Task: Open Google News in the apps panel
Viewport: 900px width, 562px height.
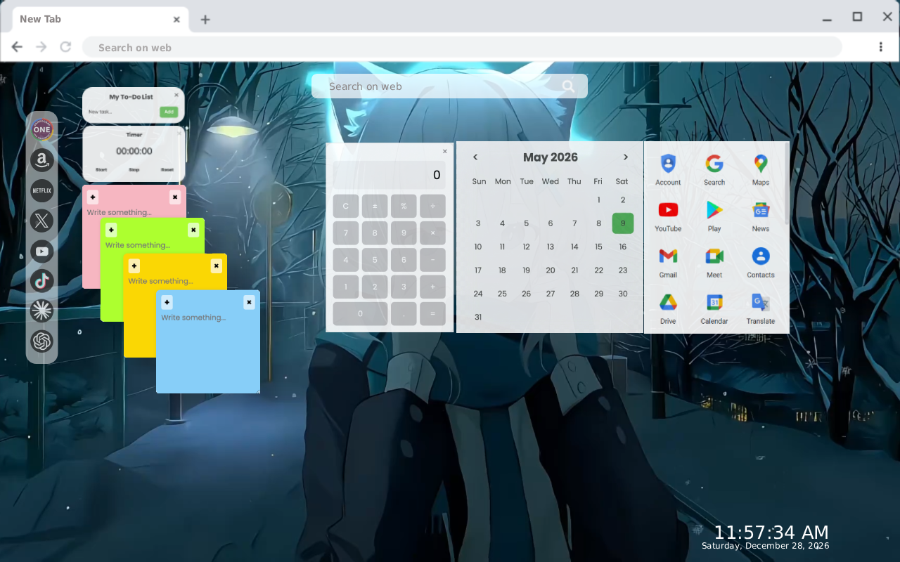Action: [761, 216]
